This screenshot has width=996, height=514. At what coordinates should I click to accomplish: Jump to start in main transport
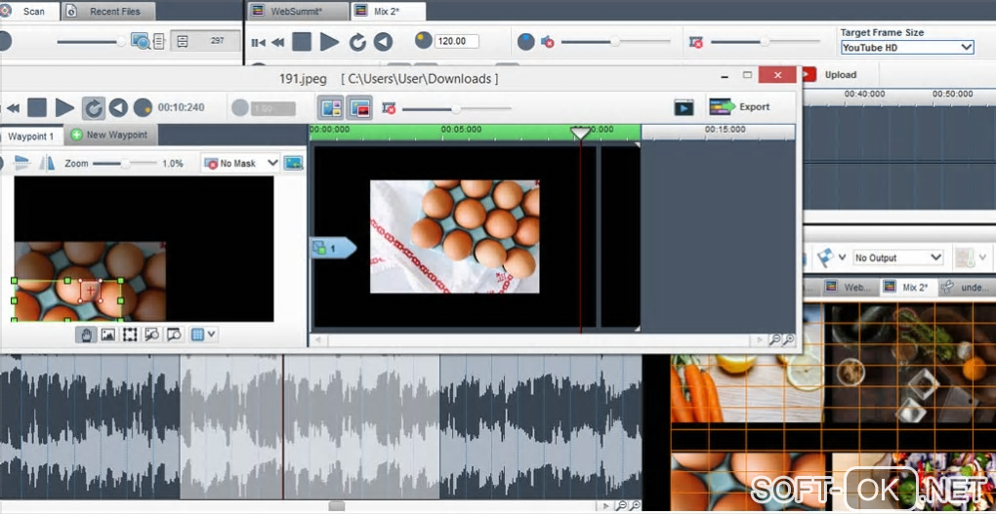point(258,43)
